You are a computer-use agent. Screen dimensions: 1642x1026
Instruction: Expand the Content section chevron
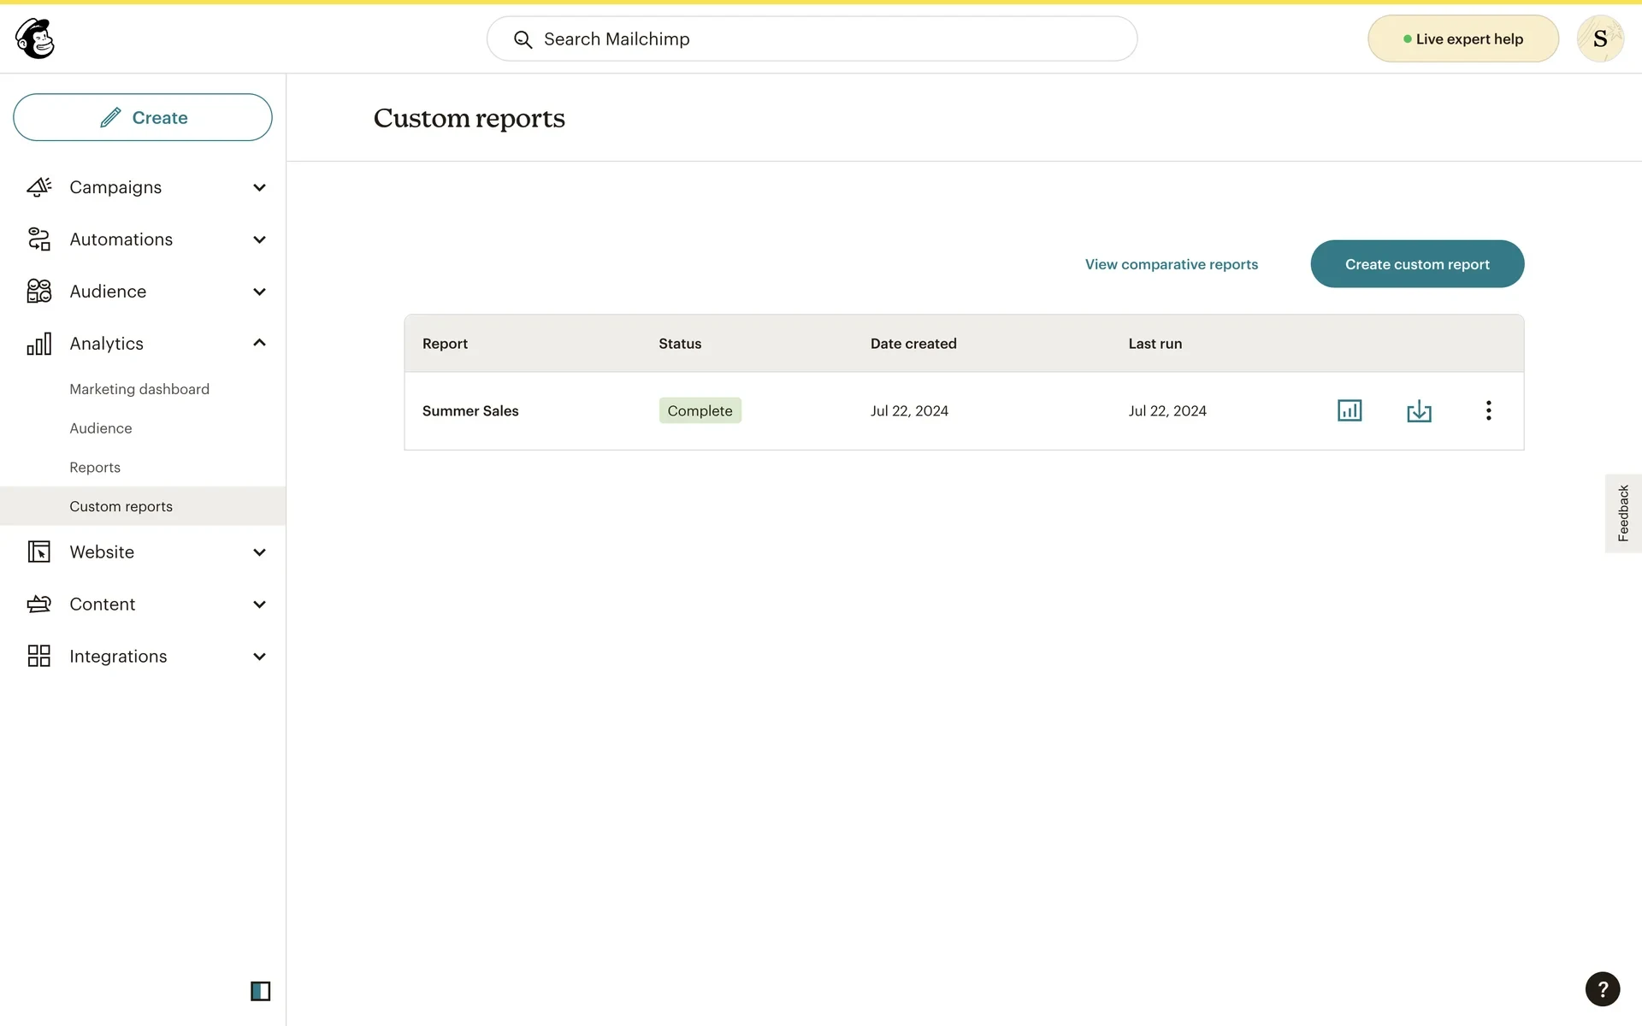[259, 604]
